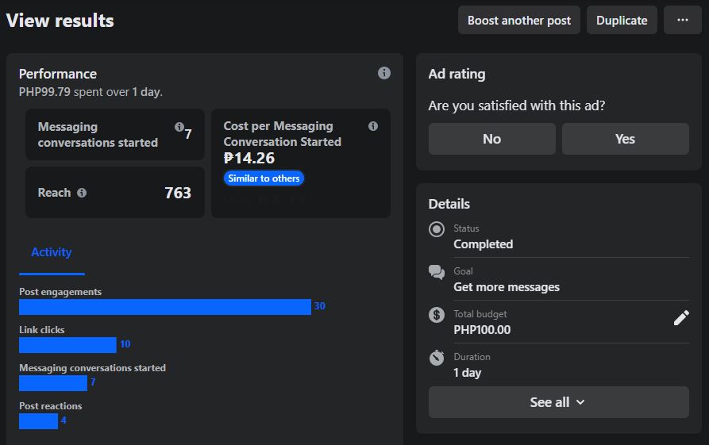Click the See all chevron arrow
The width and height of the screenshot is (709, 445).
(580, 402)
